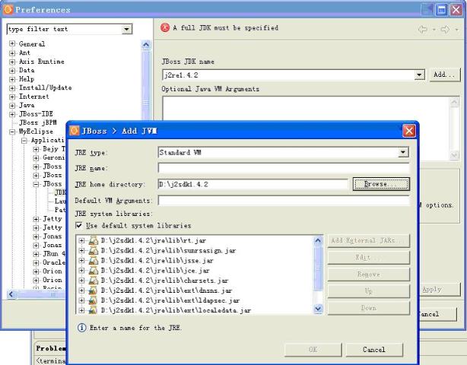Click the Preferences window title icon
Screen dimensions: 467x365
(x=8, y=9)
